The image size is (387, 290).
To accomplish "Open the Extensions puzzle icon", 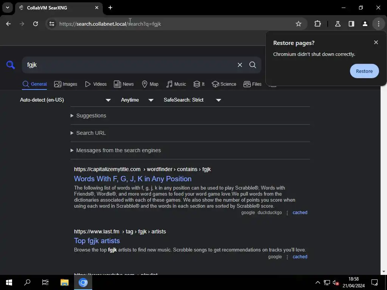I will 317,24.
